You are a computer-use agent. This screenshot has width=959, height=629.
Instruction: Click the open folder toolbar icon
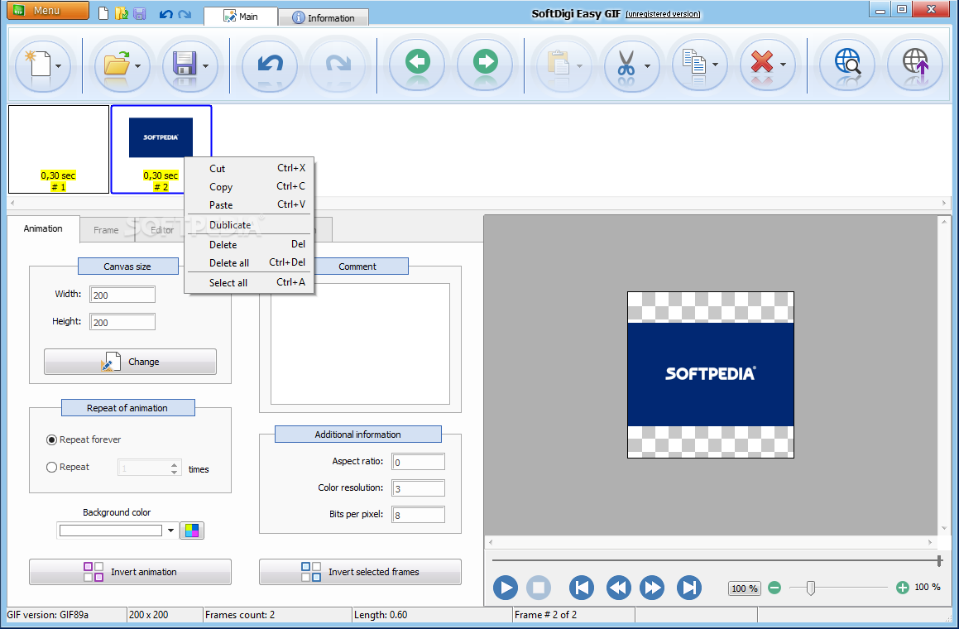click(x=117, y=64)
